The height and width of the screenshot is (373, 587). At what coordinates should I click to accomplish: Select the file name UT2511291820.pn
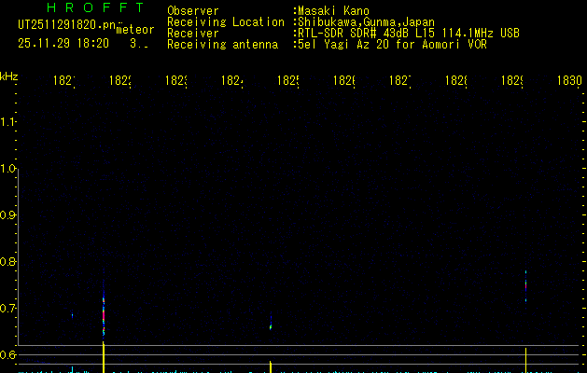point(66,25)
